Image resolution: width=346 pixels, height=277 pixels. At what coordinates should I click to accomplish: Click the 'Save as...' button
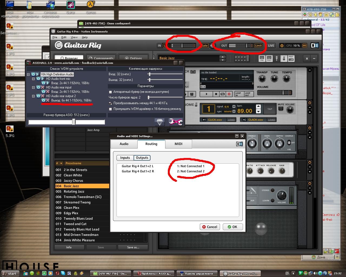click(133, 247)
